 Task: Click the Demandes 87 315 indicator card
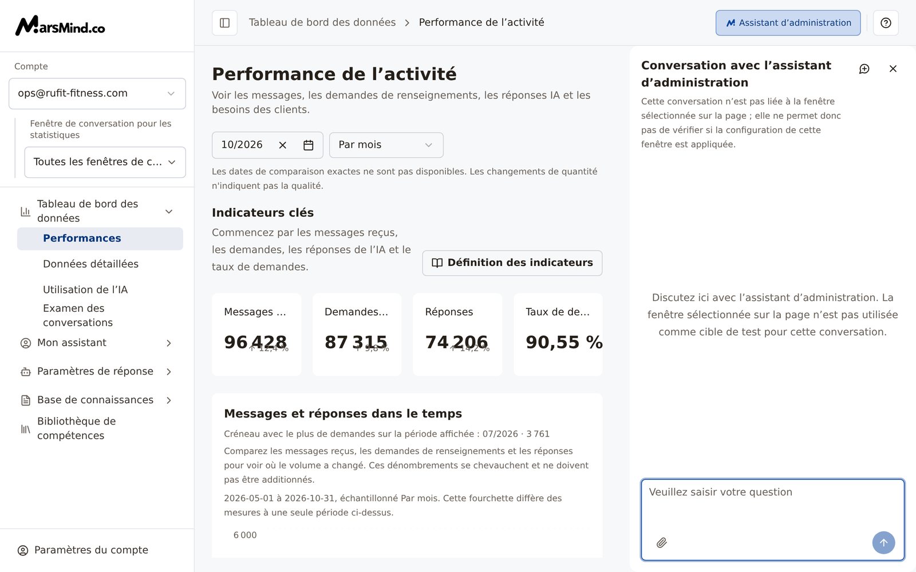click(357, 335)
